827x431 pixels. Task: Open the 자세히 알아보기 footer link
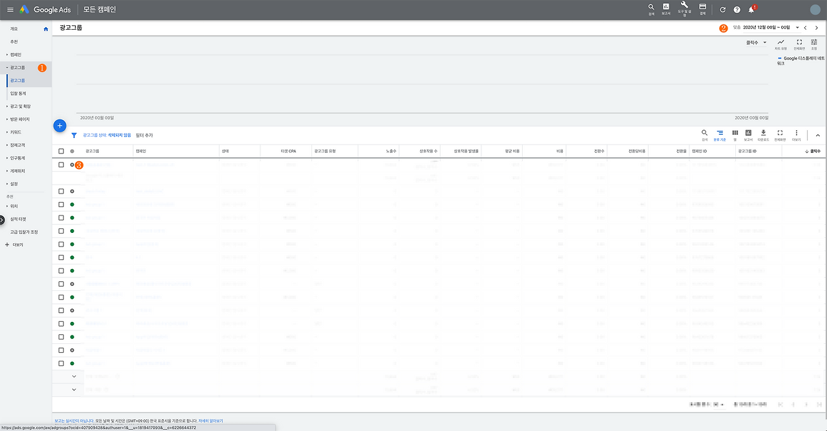click(x=211, y=421)
